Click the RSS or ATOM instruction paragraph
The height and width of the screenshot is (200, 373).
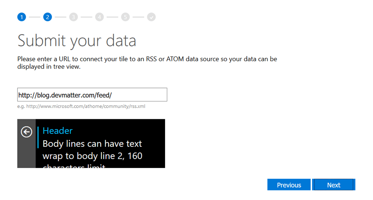[147, 63]
